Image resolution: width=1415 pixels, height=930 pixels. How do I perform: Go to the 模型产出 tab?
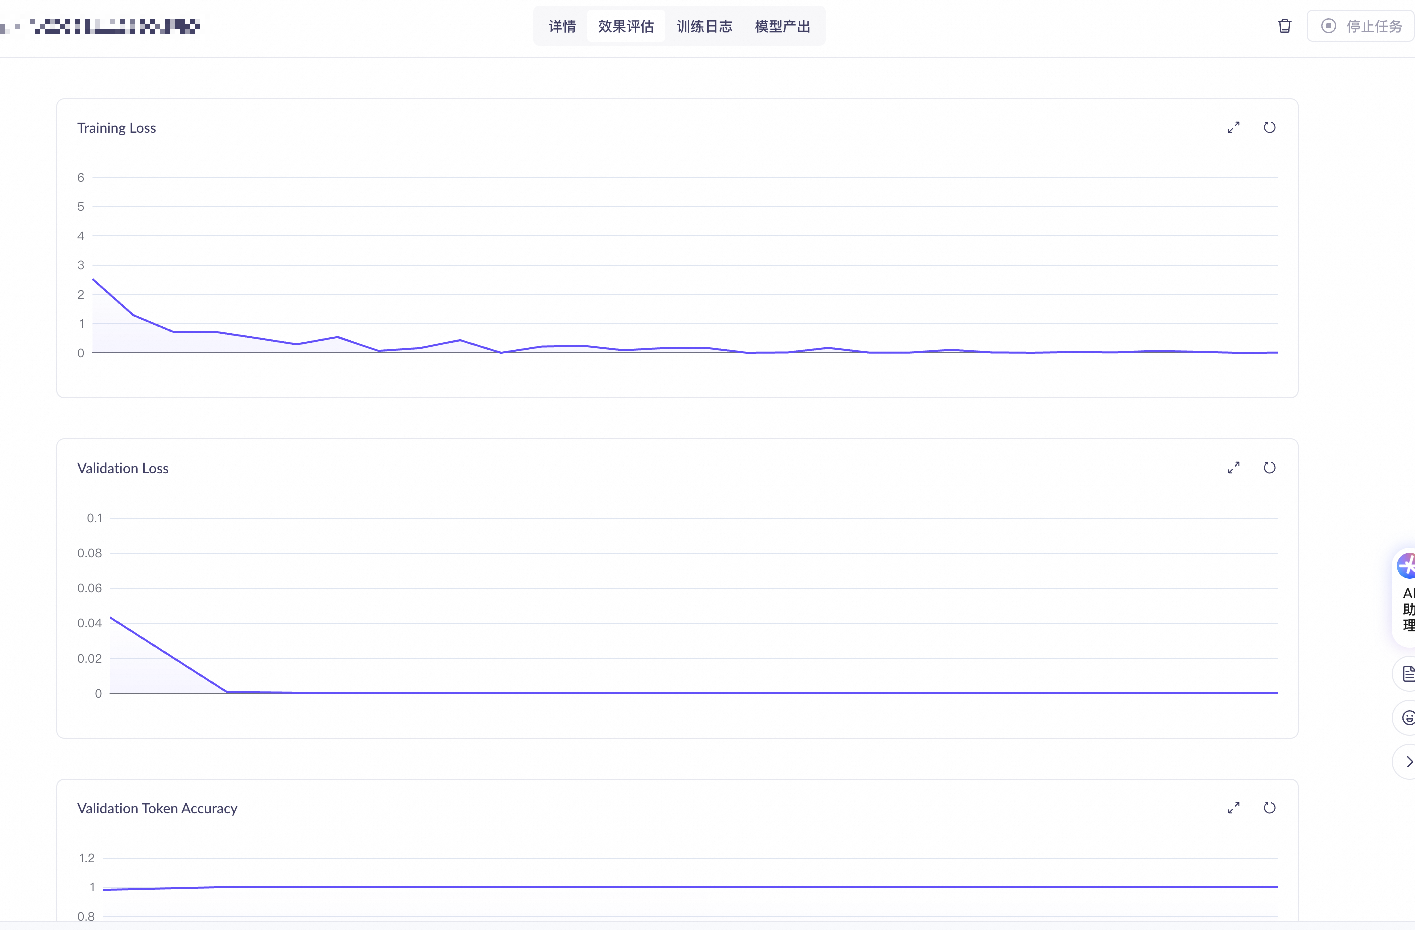point(782,26)
